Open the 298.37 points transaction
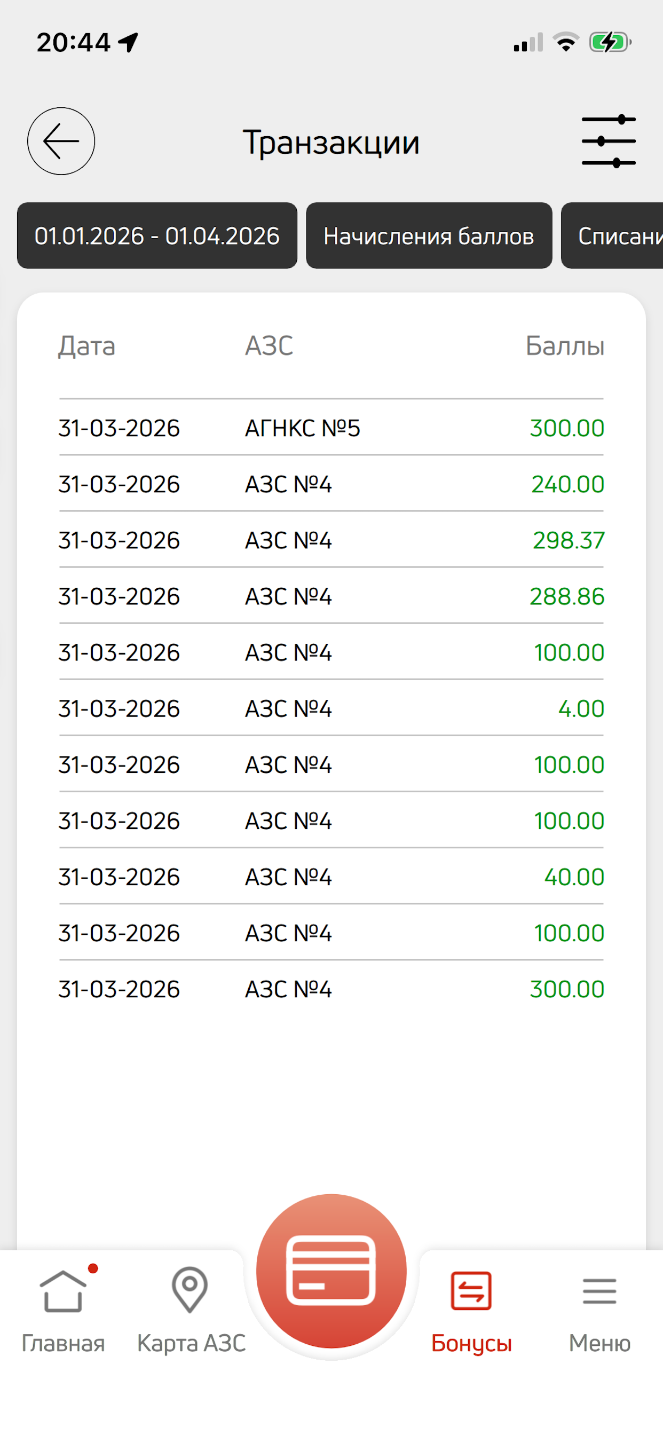663x1435 pixels. click(331, 540)
